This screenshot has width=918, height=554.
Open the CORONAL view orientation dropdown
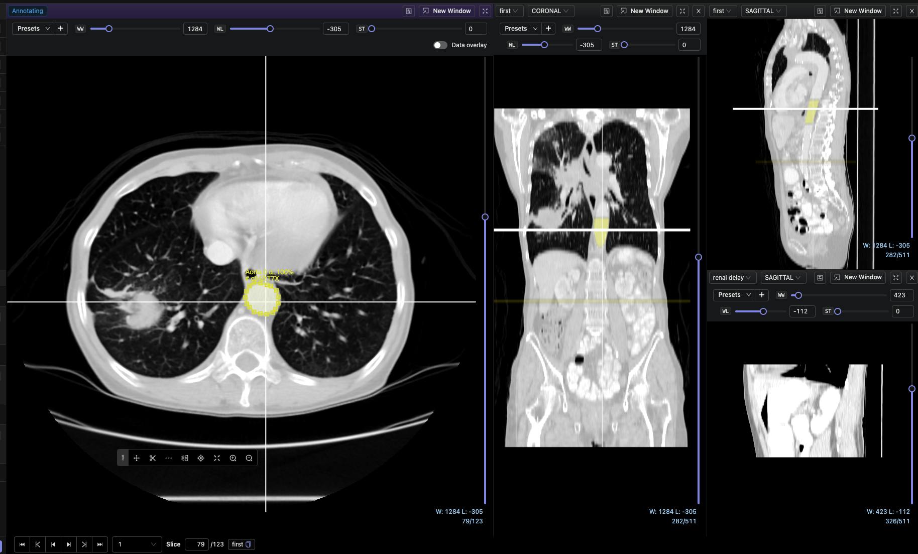(x=550, y=11)
